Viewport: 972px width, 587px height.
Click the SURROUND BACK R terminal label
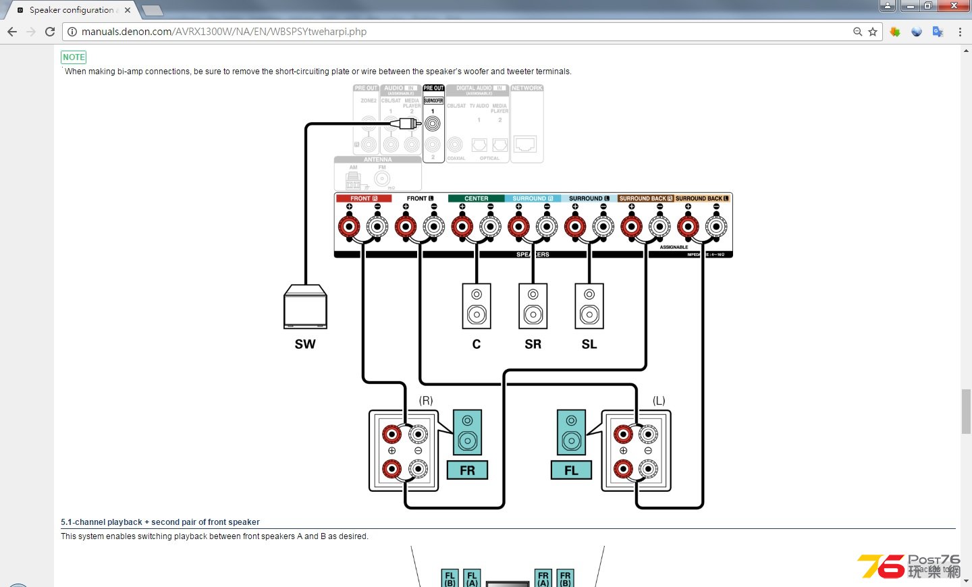(x=646, y=198)
